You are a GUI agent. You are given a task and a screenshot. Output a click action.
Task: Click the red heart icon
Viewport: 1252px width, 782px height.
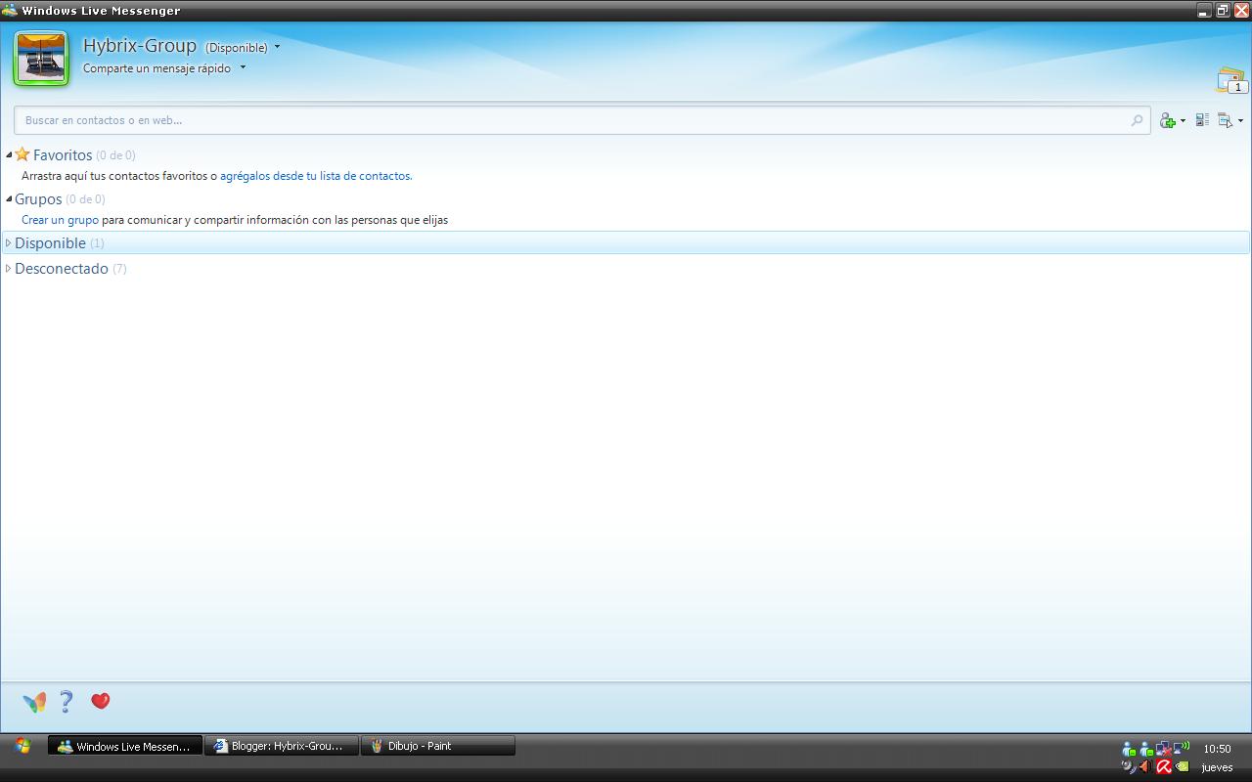(100, 701)
